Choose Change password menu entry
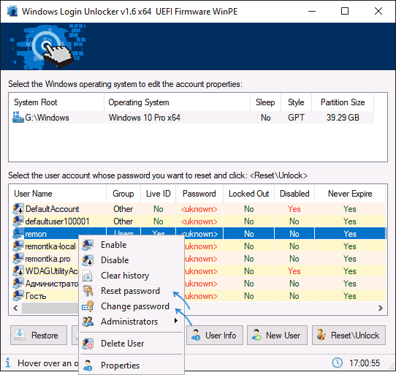The width and height of the screenshot is (396, 375). coord(135,306)
